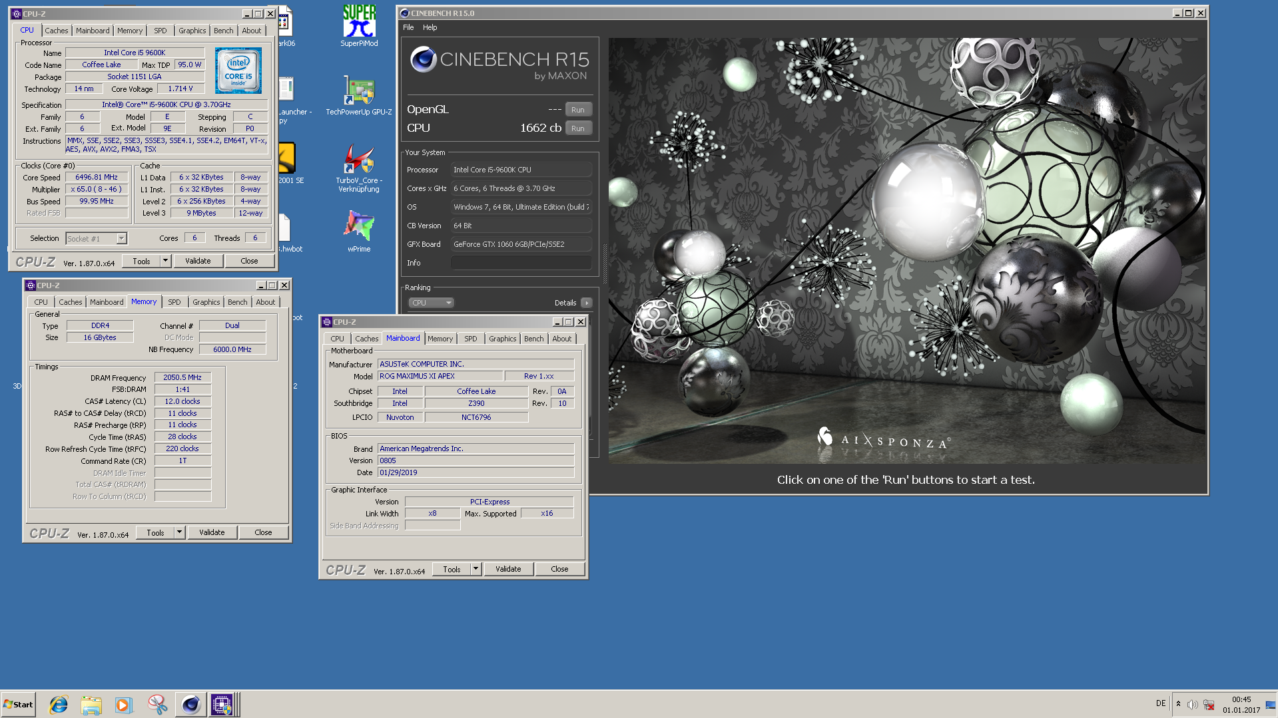Click the NB Frequency 6000.0 MHz value
This screenshot has width=1278, height=718.
tap(232, 349)
